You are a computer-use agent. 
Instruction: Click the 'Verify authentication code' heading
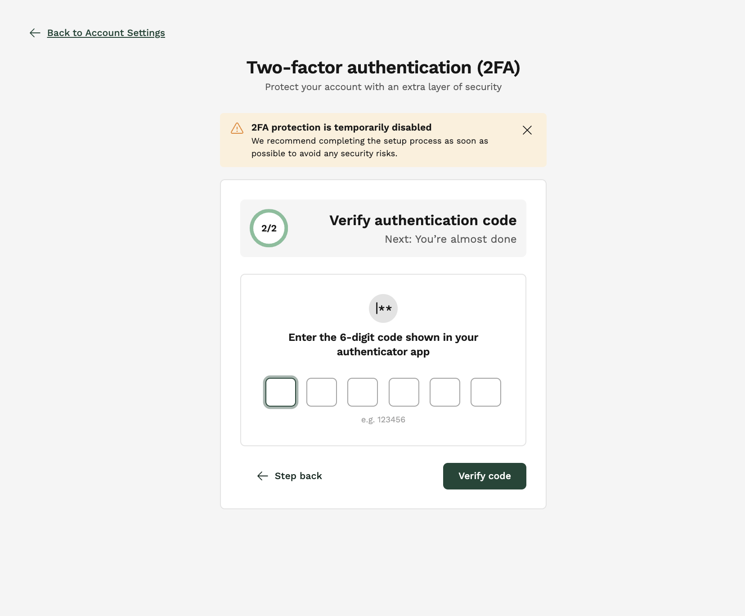[423, 220]
